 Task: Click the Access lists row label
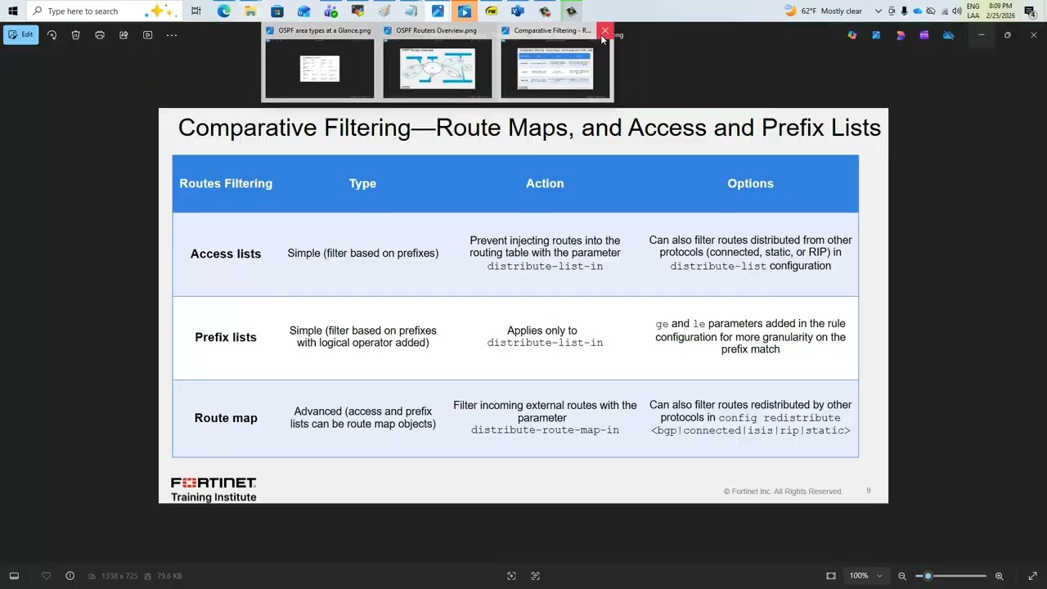[x=226, y=254]
